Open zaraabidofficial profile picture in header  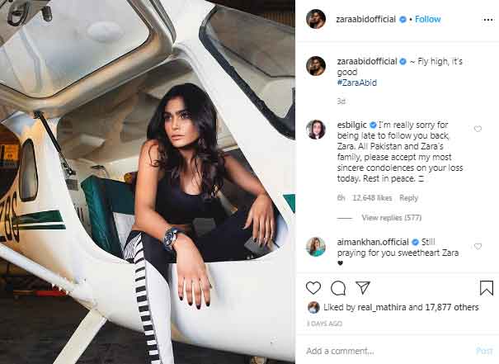[316, 19]
